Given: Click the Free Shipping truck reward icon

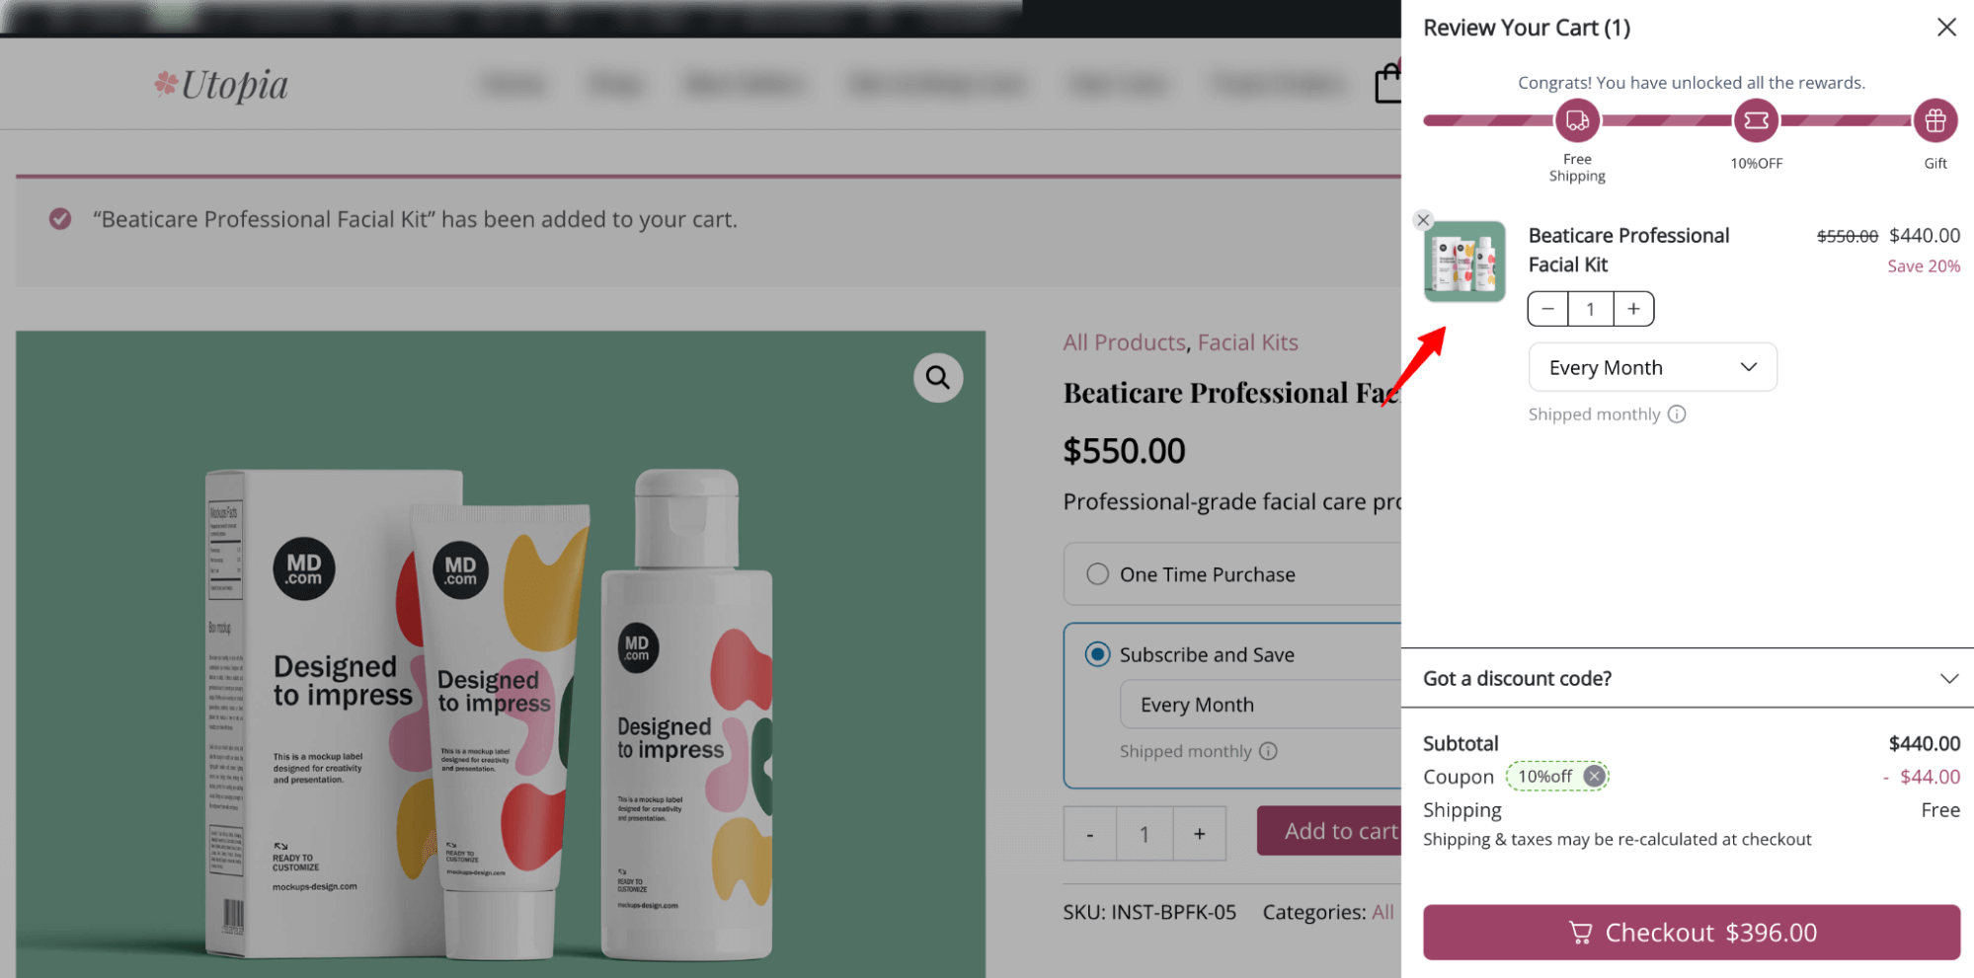Looking at the screenshot, I should 1576,119.
